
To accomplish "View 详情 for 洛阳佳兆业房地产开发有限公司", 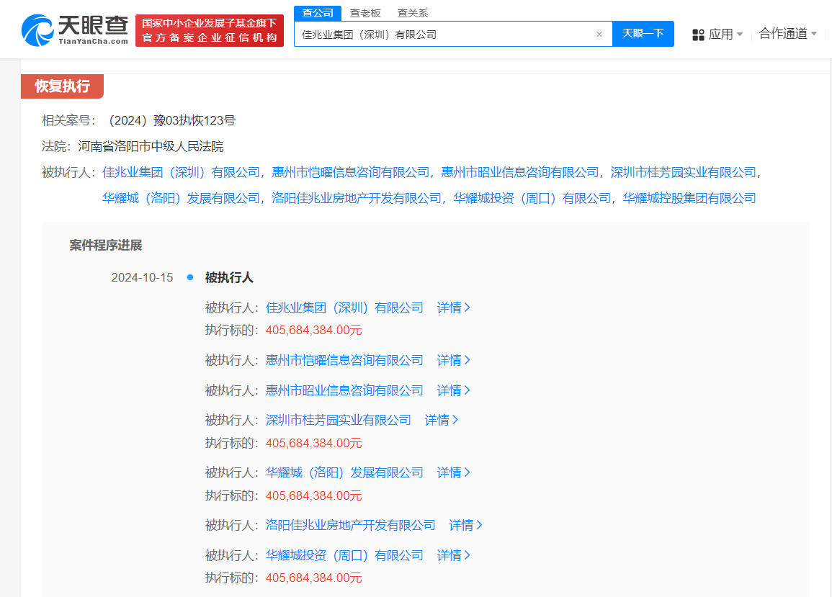I will pyautogui.click(x=465, y=526).
